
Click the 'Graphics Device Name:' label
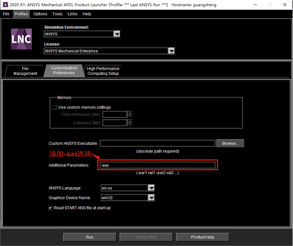70,198
